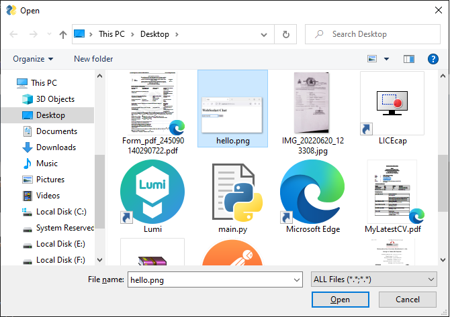Open the Organize menu
The image size is (450, 317).
pyautogui.click(x=33, y=59)
